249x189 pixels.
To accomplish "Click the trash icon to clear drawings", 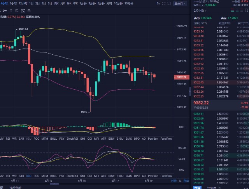I will [29, 11].
